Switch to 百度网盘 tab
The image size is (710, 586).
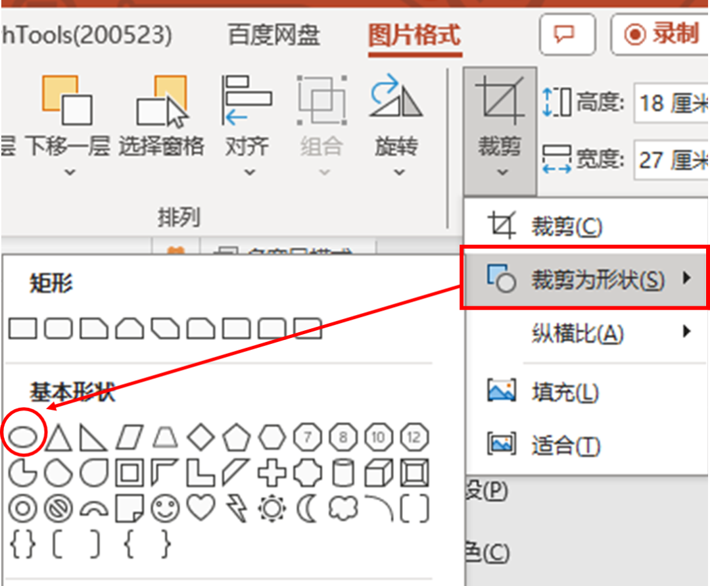pos(274,35)
